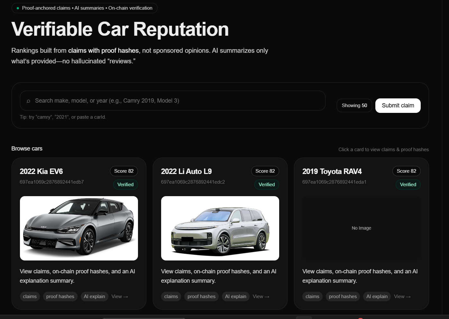Click the Verifiable Car Reputation heading
The height and width of the screenshot is (319, 449).
point(120,29)
